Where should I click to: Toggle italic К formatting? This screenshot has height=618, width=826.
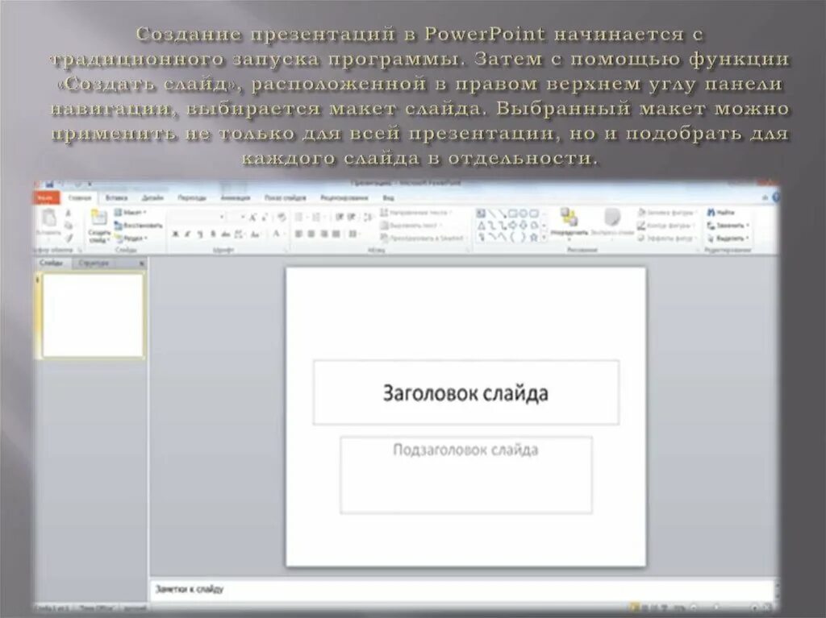187,234
